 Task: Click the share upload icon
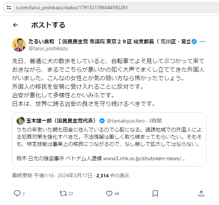(x=201, y=193)
